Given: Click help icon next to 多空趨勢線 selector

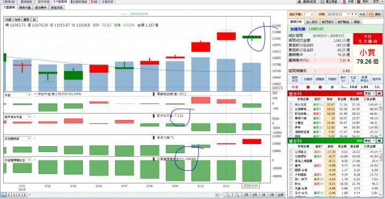Looking at the screenshot, I should tap(34, 139).
